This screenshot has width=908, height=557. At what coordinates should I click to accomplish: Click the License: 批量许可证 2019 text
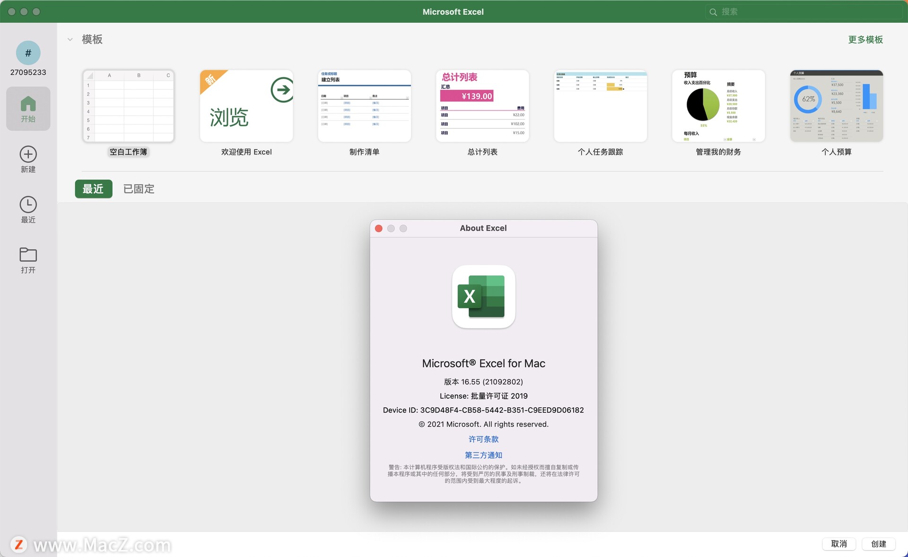click(483, 396)
